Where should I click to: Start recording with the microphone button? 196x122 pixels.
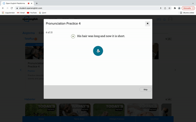(98, 51)
